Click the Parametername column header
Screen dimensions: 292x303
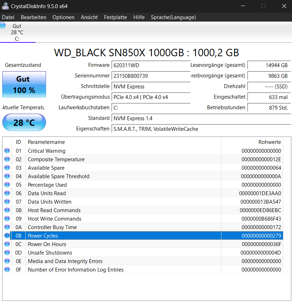click(x=123, y=142)
